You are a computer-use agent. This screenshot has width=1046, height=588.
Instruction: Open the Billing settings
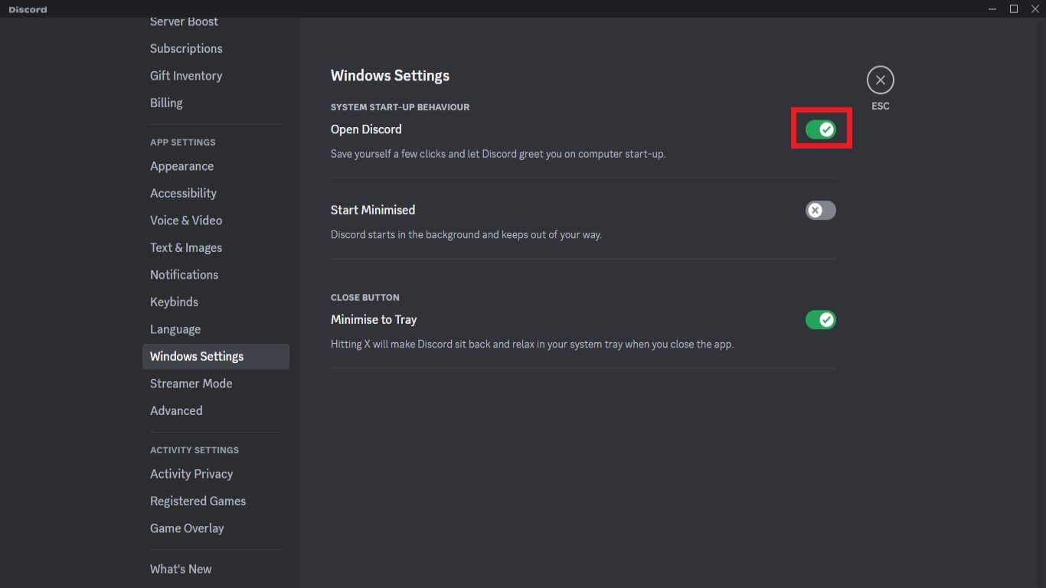(x=166, y=102)
